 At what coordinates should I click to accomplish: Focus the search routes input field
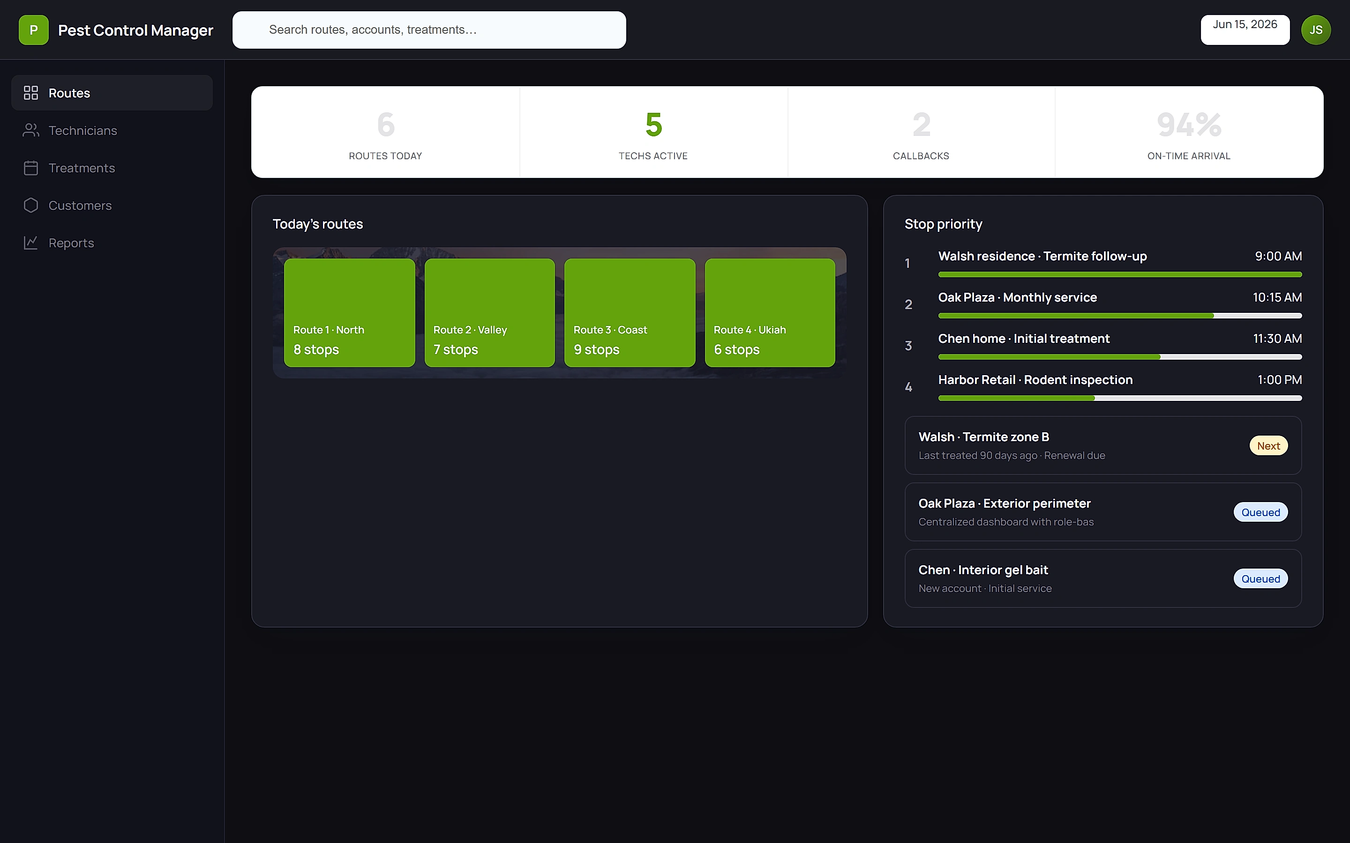click(429, 30)
